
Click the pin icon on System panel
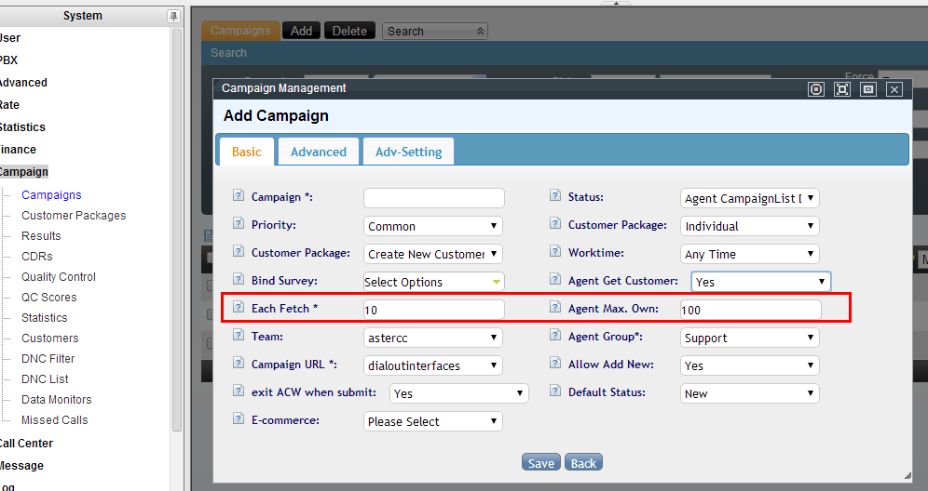(173, 16)
